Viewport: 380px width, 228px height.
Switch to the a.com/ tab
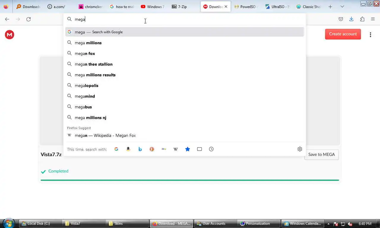59,7
